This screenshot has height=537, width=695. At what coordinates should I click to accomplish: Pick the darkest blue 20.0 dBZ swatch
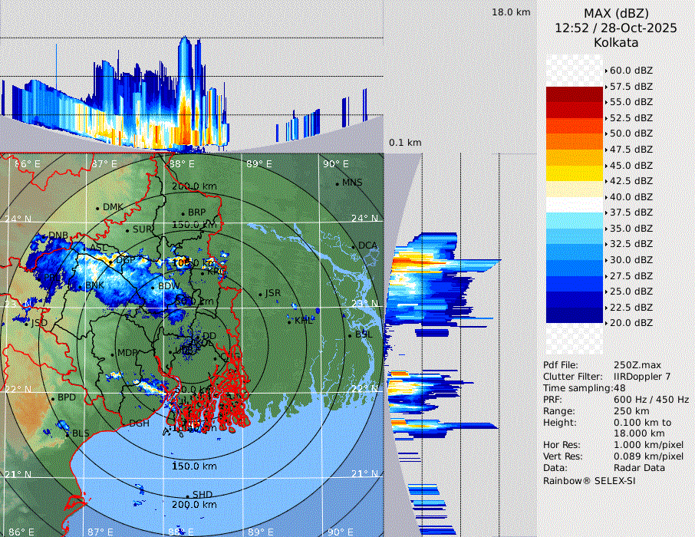[575, 315]
